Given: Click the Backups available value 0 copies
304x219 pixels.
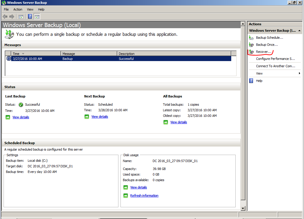Looking at the screenshot, I should 158,180.
